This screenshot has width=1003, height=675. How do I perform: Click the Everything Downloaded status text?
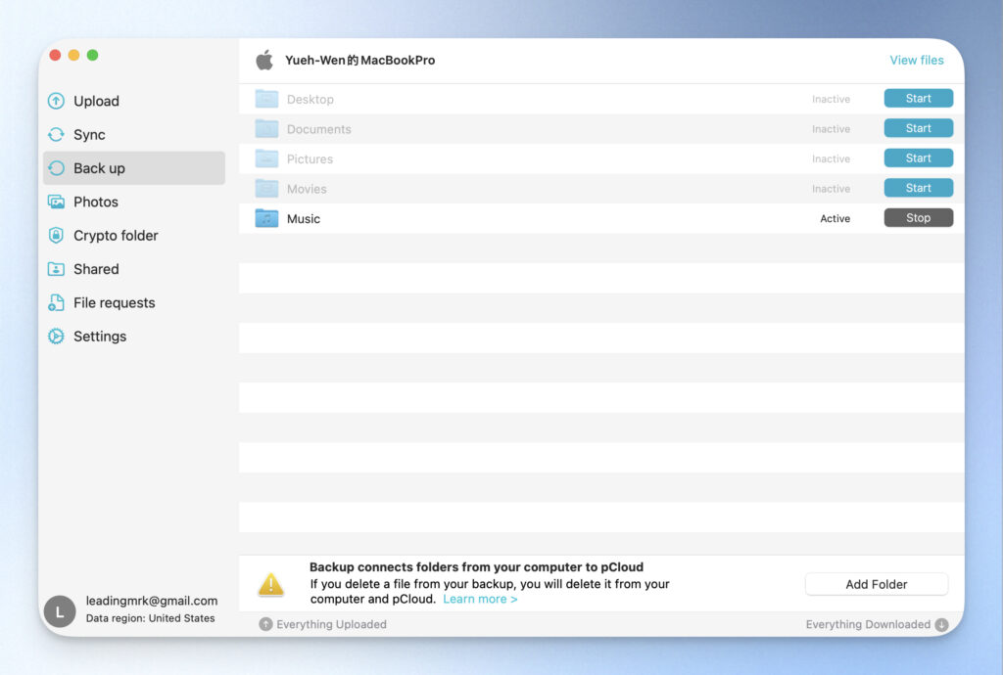(868, 624)
